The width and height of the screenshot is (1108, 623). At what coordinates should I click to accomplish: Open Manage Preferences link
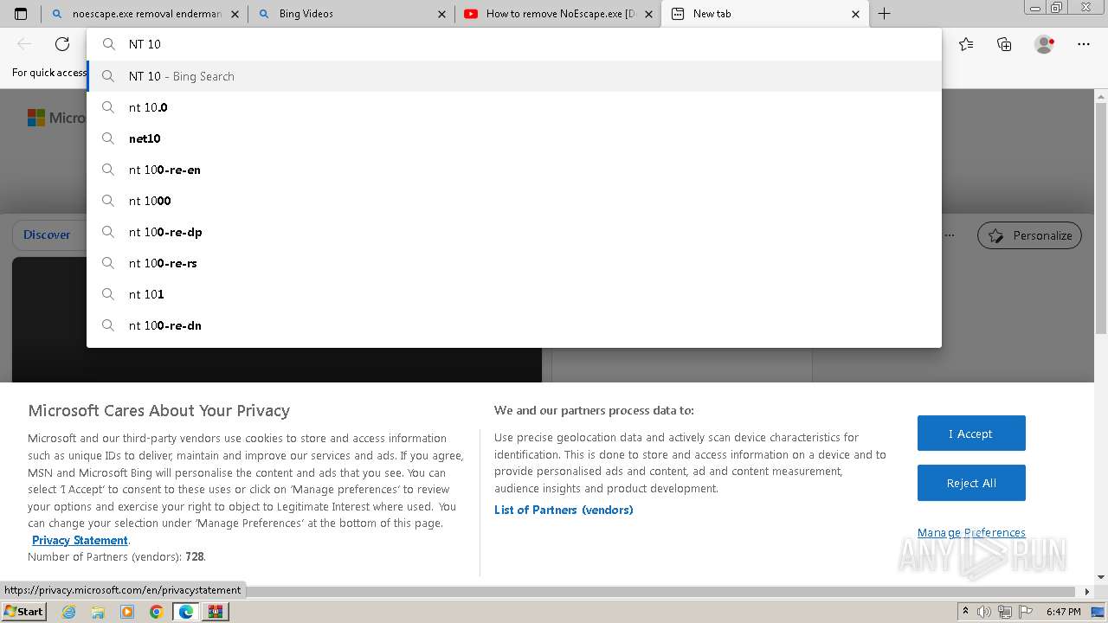click(x=971, y=532)
